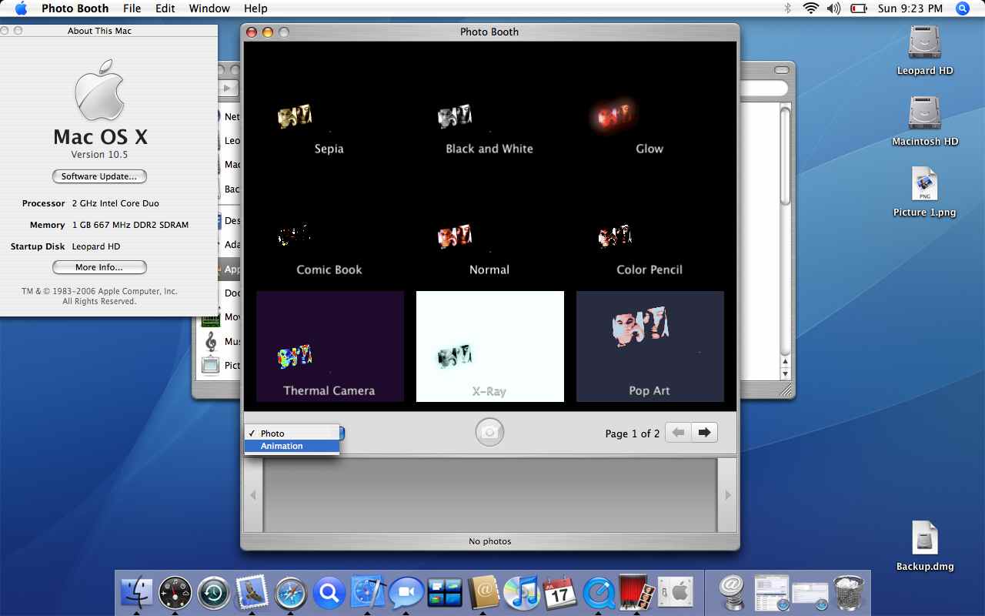Launch iTunes from the Dock
The width and height of the screenshot is (985, 616).
coord(521,593)
